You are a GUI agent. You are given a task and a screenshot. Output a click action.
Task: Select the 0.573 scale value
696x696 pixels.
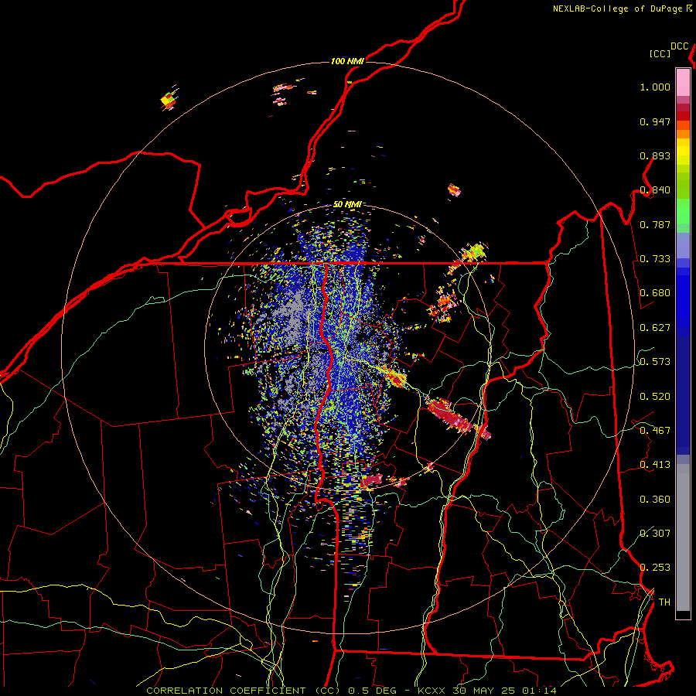click(x=655, y=362)
